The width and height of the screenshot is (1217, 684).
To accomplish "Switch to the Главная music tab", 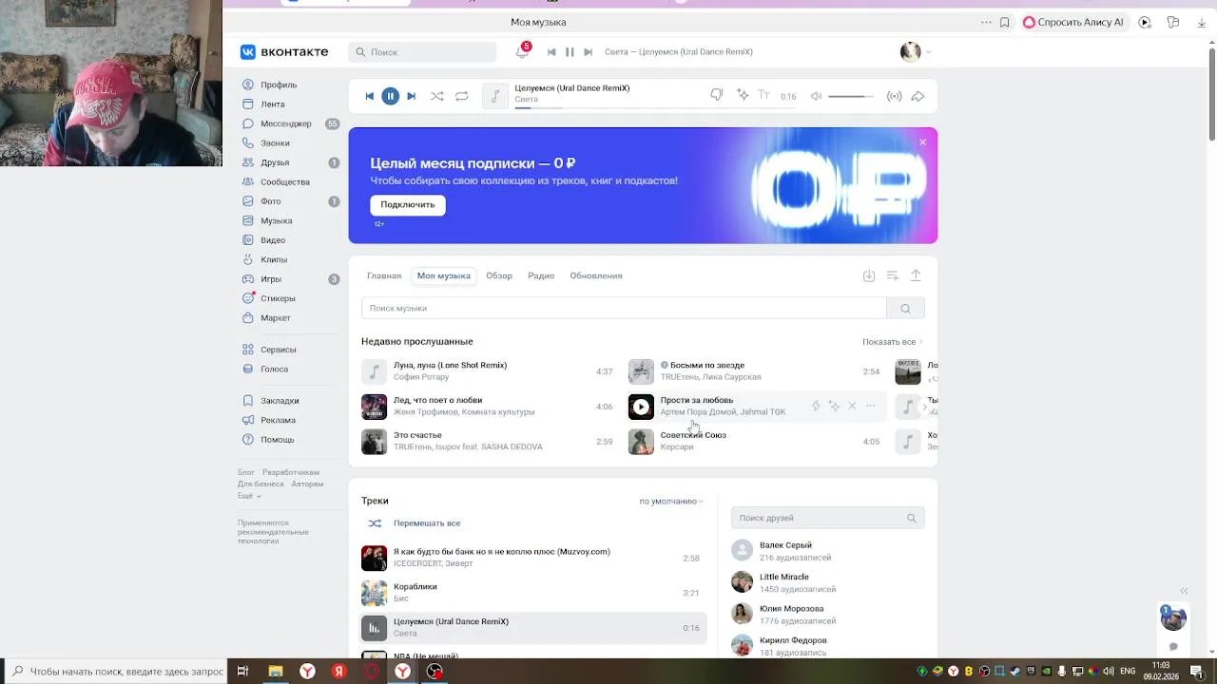I will (384, 275).
